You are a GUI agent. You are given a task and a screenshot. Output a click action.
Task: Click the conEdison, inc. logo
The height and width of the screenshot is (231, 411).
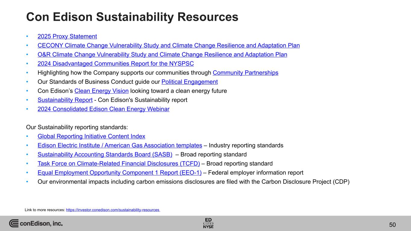point(36,223)
